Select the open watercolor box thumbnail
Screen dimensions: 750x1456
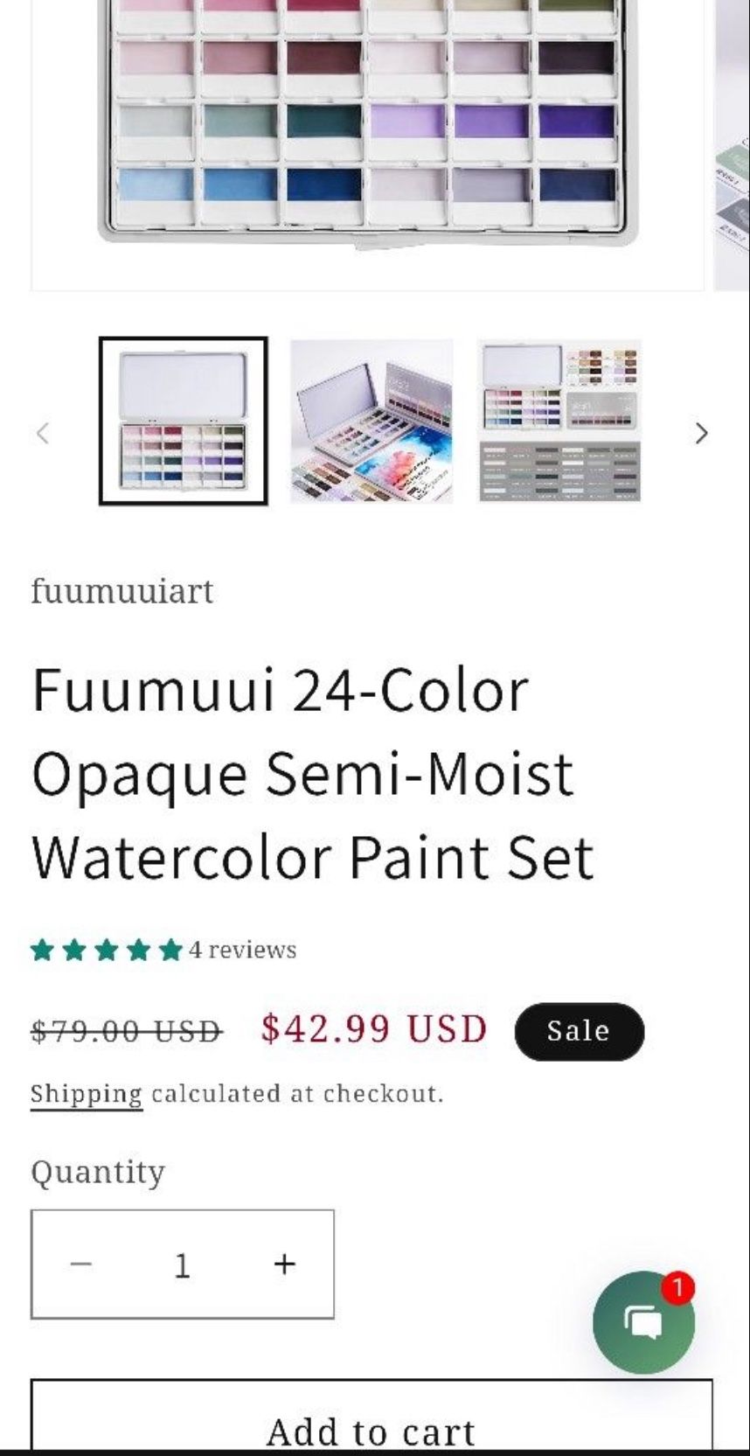372,421
